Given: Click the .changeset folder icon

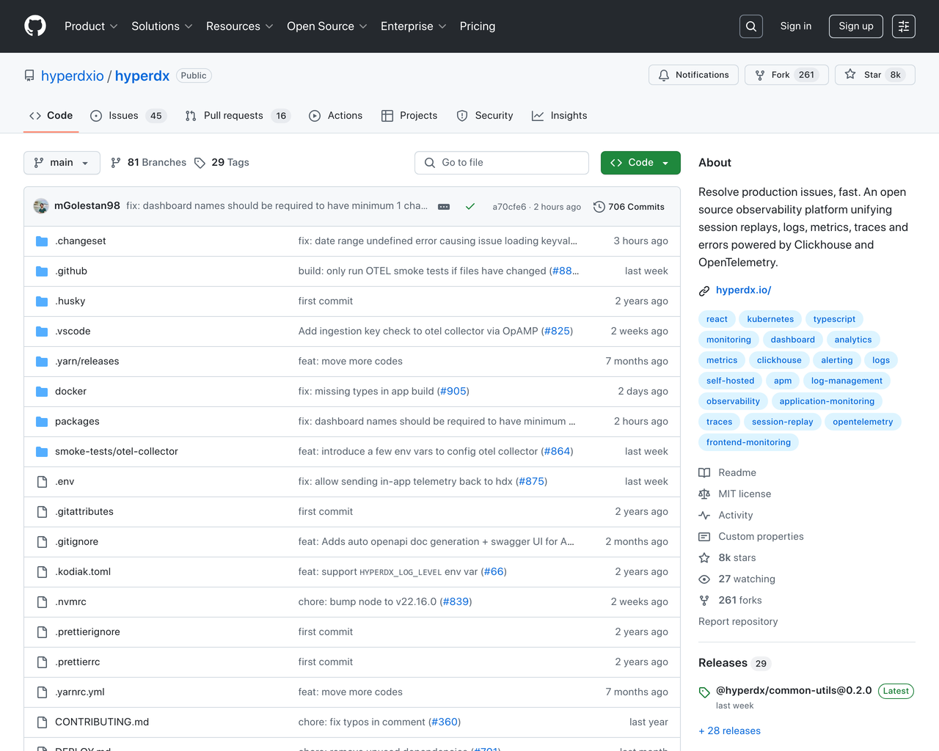Looking at the screenshot, I should click(x=42, y=241).
